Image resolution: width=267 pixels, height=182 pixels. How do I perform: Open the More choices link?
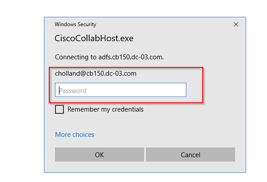click(x=75, y=135)
